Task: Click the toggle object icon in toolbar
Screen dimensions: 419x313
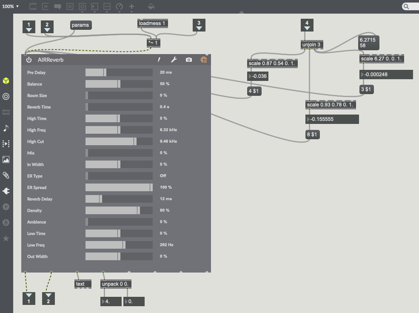Action: pyautogui.click(x=70, y=6)
